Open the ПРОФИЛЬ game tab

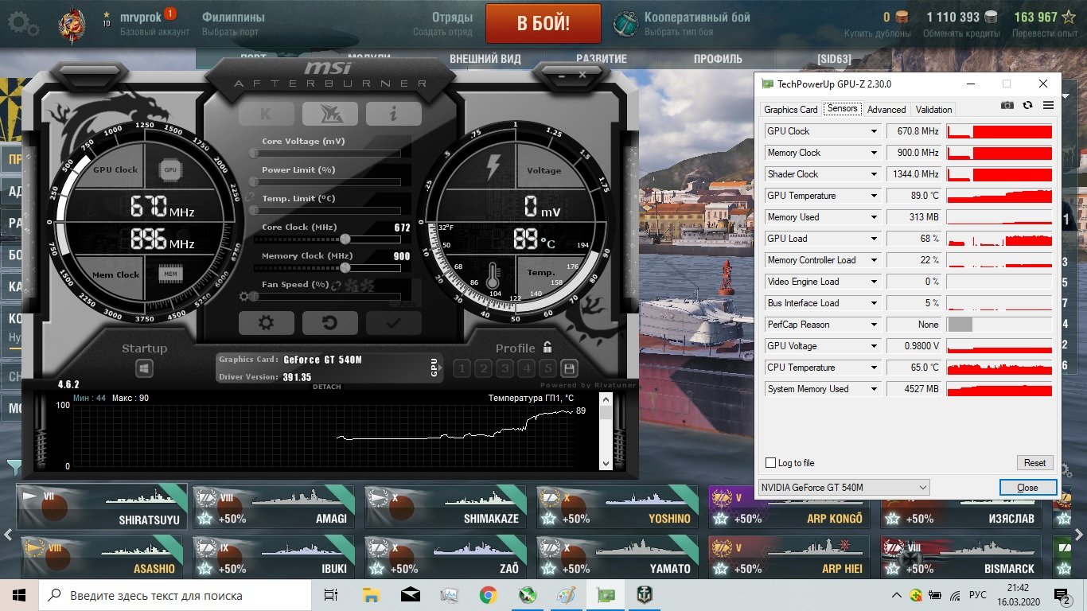(x=718, y=59)
